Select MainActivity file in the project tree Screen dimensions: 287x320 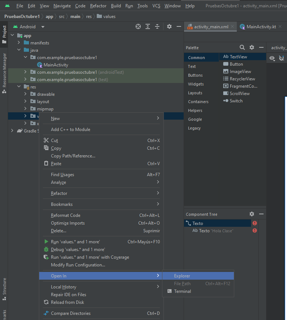pyautogui.click(x=56, y=65)
